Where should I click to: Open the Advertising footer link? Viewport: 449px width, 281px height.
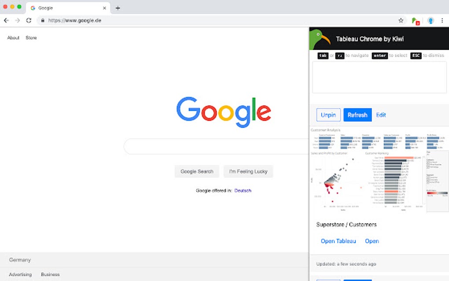pyautogui.click(x=20, y=274)
